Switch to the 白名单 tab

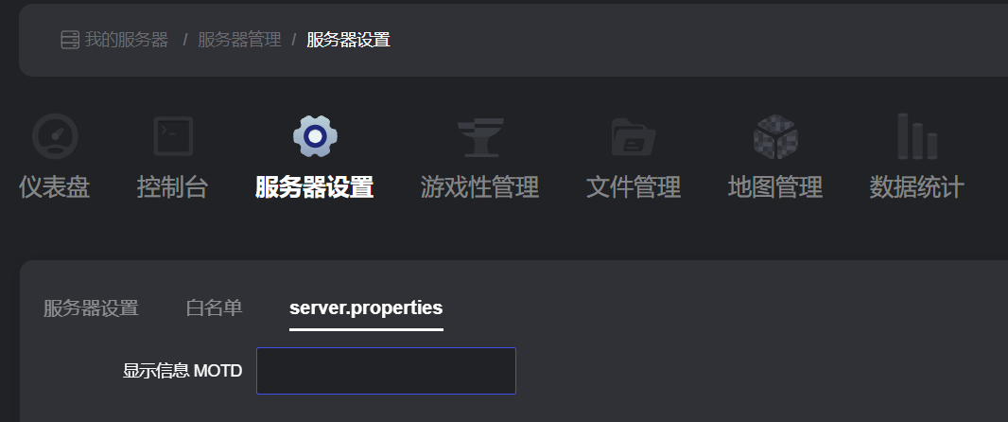pos(214,308)
